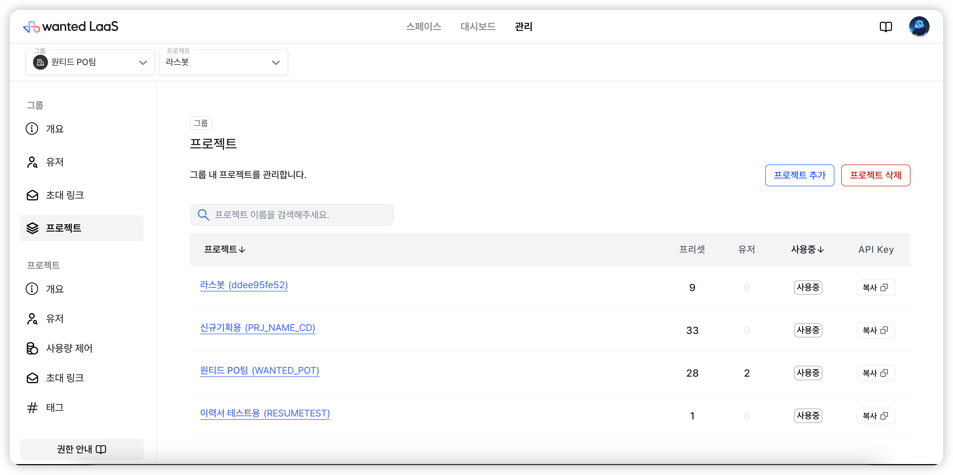
Task: Copy the API key for 라스봇
Action: tap(876, 288)
